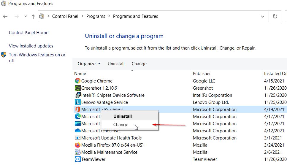Select Intel(R) Chipset Device Software entry
Image resolution: width=287 pixels, height=165 pixels.
tap(113, 95)
